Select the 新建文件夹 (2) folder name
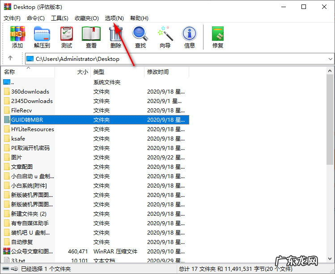This screenshot has width=335, height=274. click(x=29, y=214)
